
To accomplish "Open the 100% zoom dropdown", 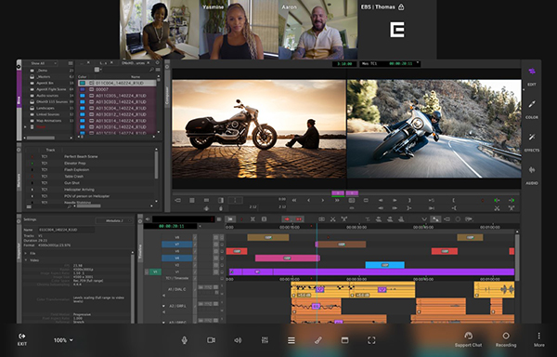I will point(63,340).
